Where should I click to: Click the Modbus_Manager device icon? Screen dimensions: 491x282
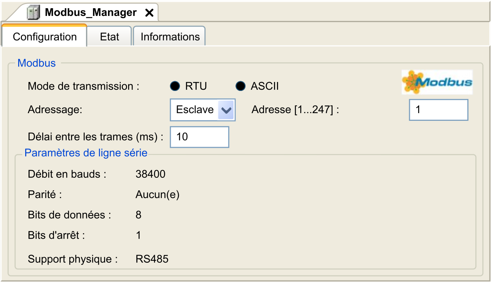[33, 13]
